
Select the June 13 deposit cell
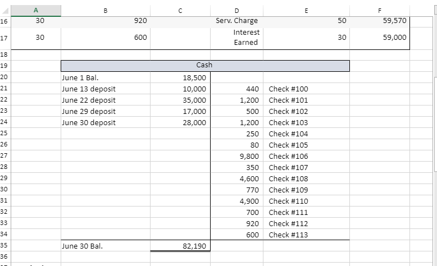(x=106, y=89)
